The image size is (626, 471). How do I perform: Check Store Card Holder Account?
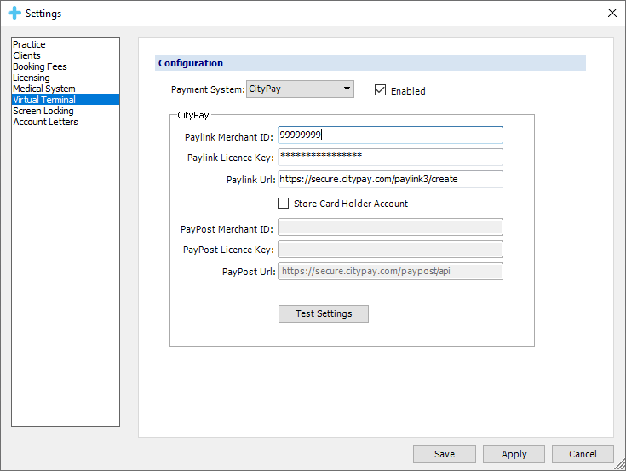[284, 204]
